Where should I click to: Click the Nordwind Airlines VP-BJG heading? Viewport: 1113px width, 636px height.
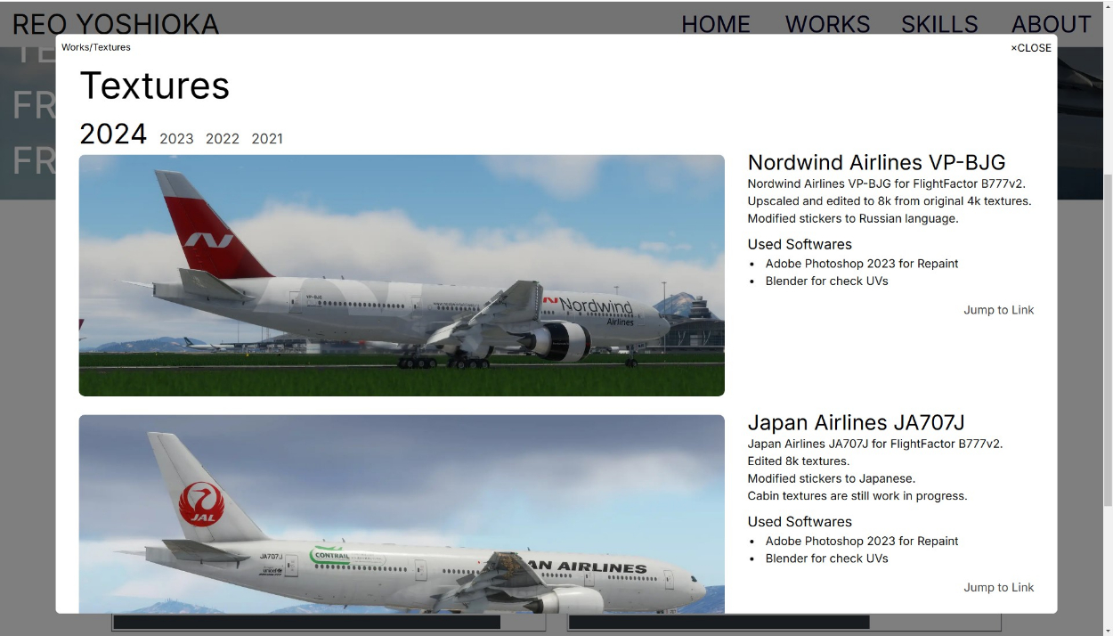(876, 162)
